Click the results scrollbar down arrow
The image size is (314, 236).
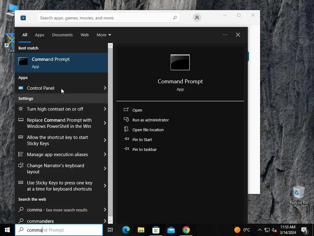point(110,221)
